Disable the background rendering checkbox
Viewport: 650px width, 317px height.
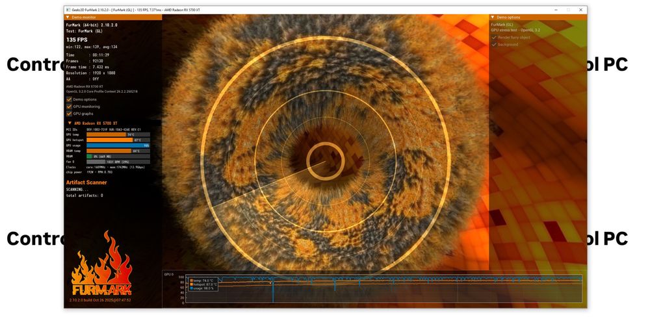pos(494,44)
